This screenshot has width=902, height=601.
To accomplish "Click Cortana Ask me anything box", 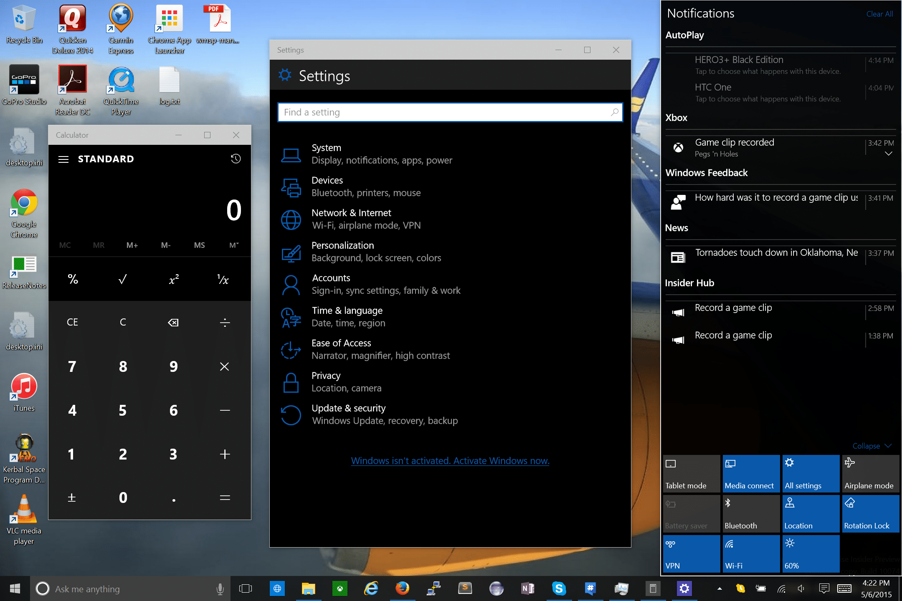I will (x=129, y=589).
